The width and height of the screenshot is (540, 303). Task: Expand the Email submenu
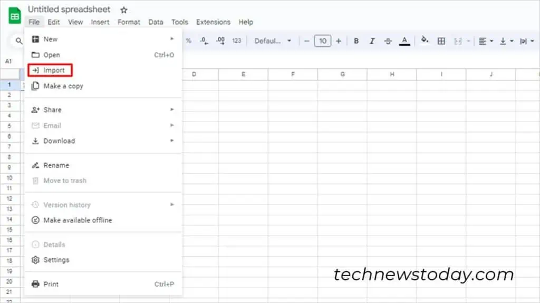[103, 126]
